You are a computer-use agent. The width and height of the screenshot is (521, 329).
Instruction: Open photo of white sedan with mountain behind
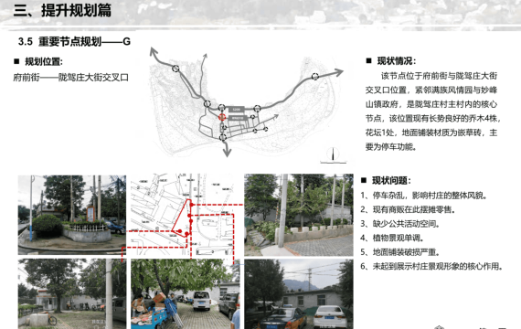299,294
